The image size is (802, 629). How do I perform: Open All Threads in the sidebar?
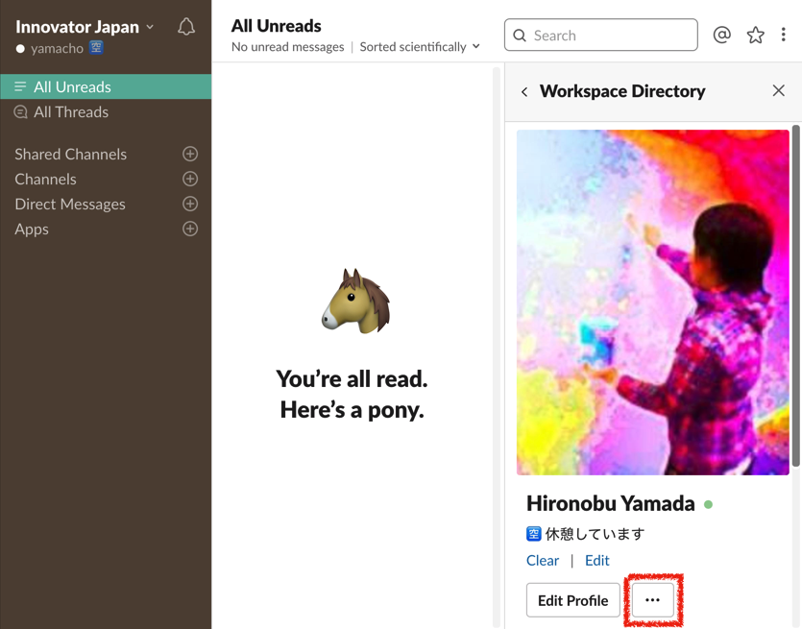coord(106,112)
